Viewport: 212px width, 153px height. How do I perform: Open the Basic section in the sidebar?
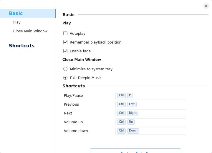16,13
